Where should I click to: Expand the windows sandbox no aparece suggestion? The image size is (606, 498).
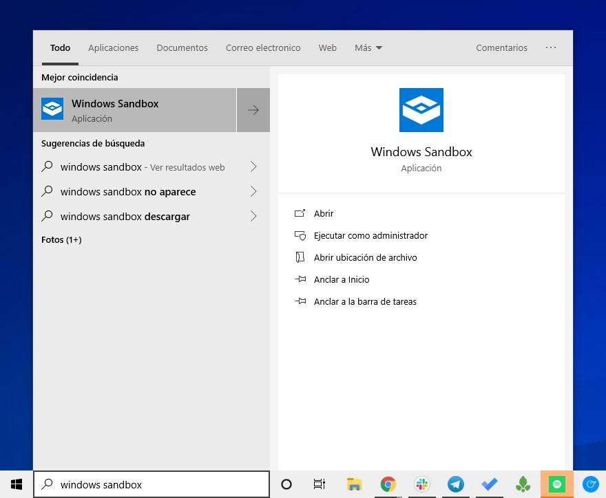253,191
